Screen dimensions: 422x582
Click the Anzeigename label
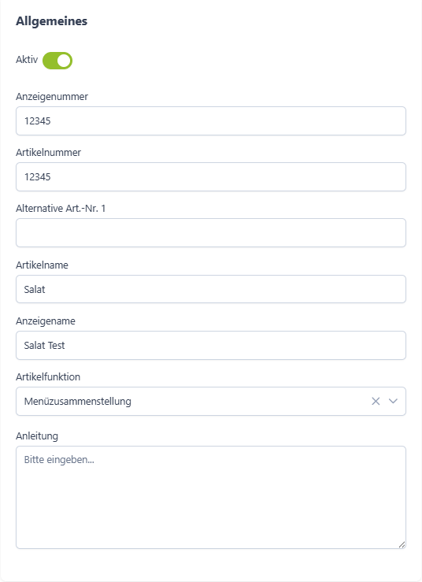pos(46,321)
